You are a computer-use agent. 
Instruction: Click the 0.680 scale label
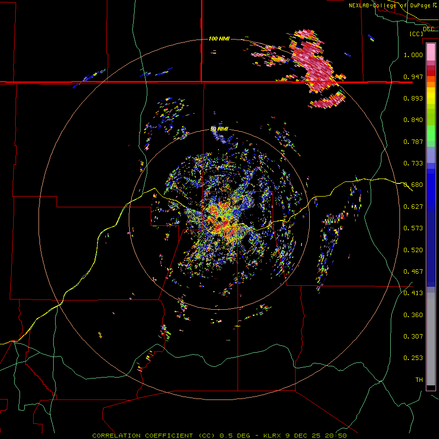pos(413,185)
